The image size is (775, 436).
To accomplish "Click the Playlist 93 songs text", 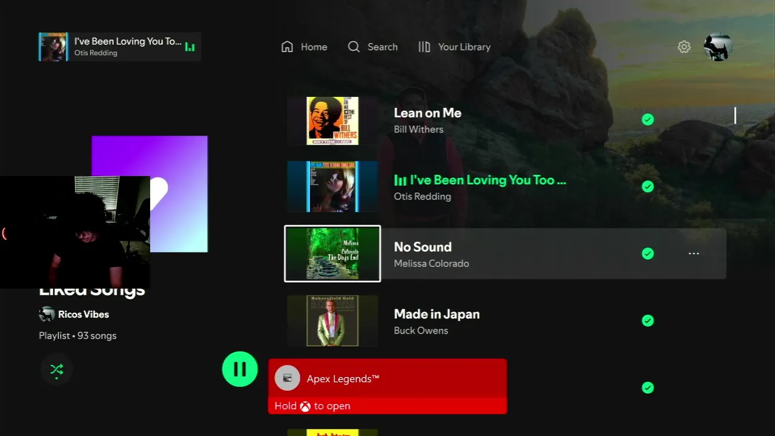I will pyautogui.click(x=77, y=335).
